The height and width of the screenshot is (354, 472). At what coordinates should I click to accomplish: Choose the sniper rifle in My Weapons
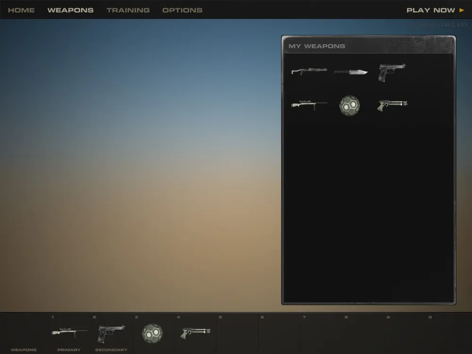(x=309, y=104)
